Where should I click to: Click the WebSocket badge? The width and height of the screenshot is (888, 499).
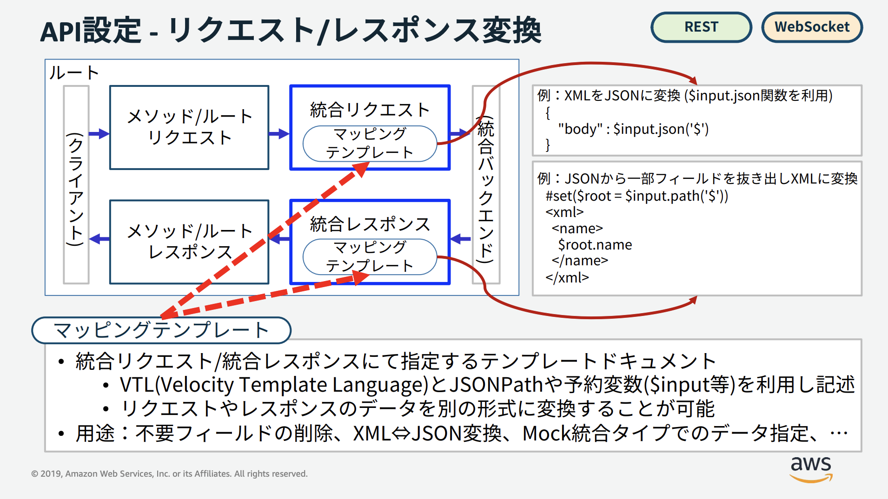point(812,27)
